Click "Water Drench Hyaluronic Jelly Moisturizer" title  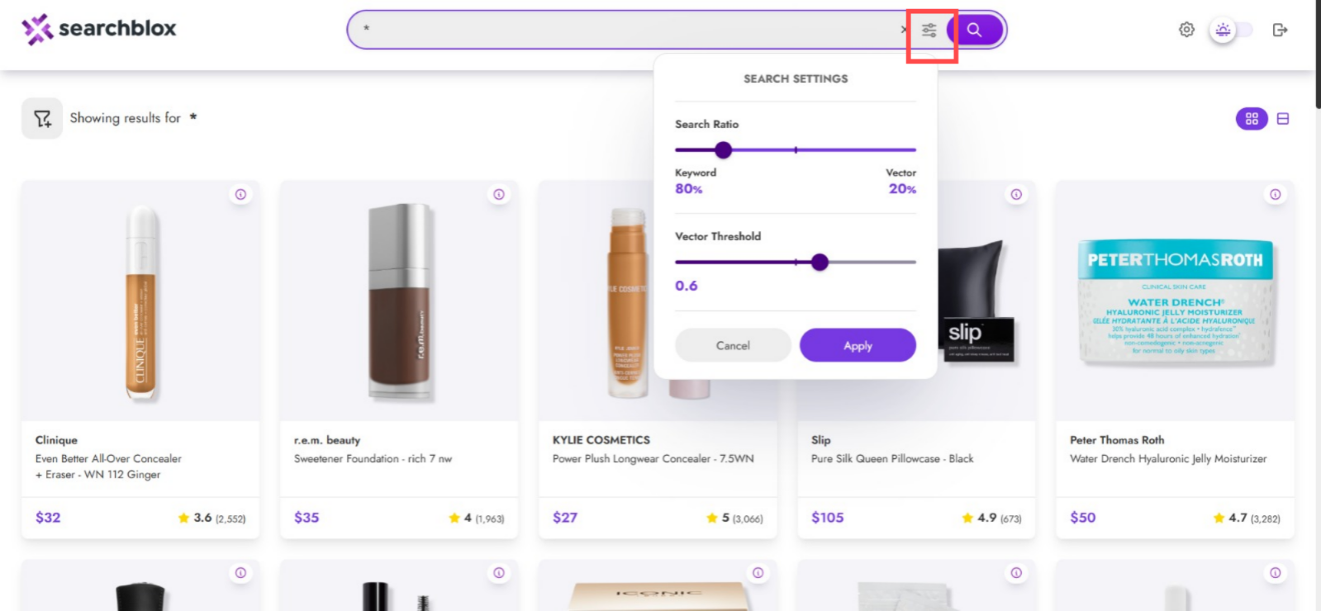[x=1168, y=459]
